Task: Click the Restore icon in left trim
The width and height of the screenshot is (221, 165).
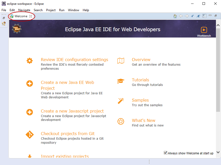Action: tap(4, 18)
